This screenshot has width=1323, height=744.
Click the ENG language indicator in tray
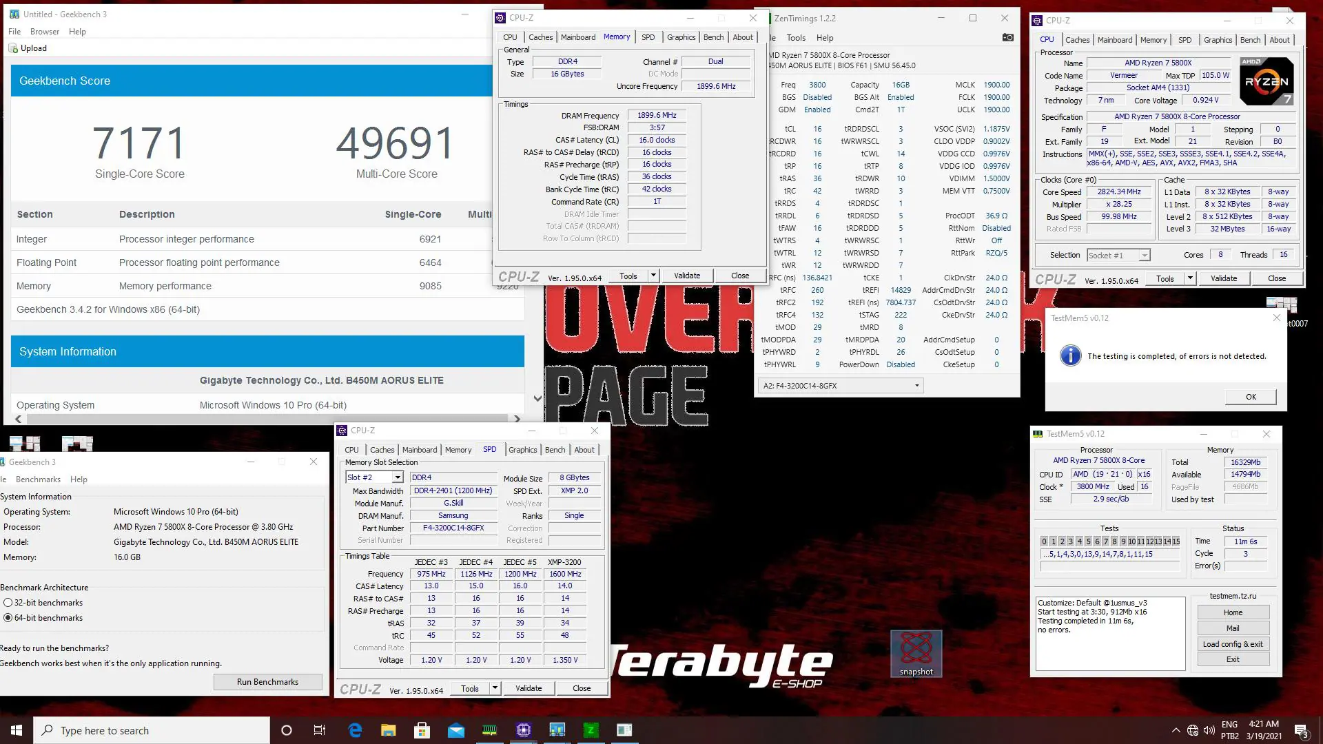pyautogui.click(x=1229, y=724)
